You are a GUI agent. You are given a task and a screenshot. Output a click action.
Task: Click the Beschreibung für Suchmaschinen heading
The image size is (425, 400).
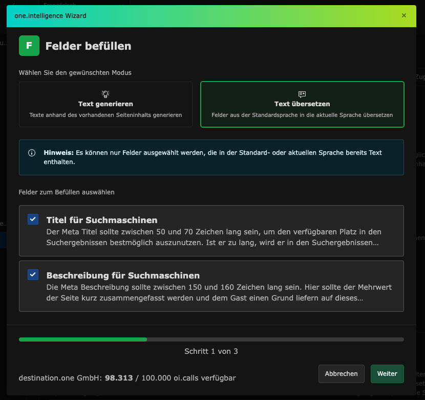coord(123,275)
